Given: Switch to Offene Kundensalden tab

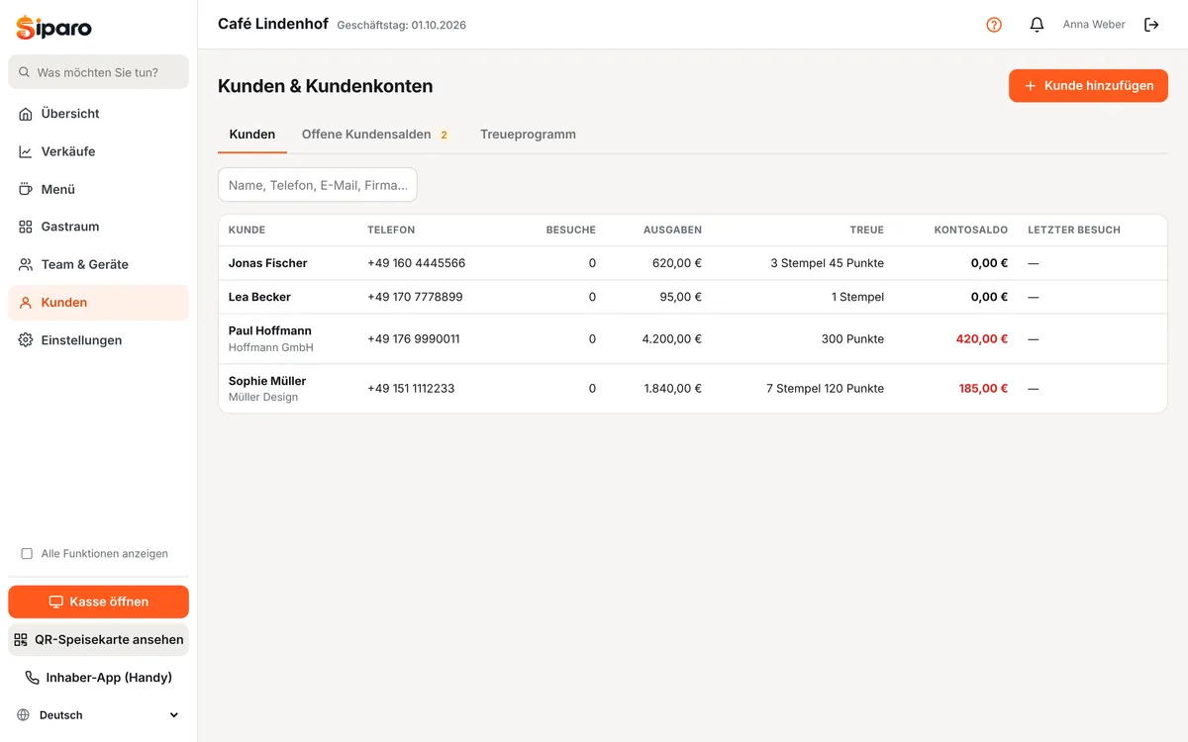Looking at the screenshot, I should tap(375, 135).
